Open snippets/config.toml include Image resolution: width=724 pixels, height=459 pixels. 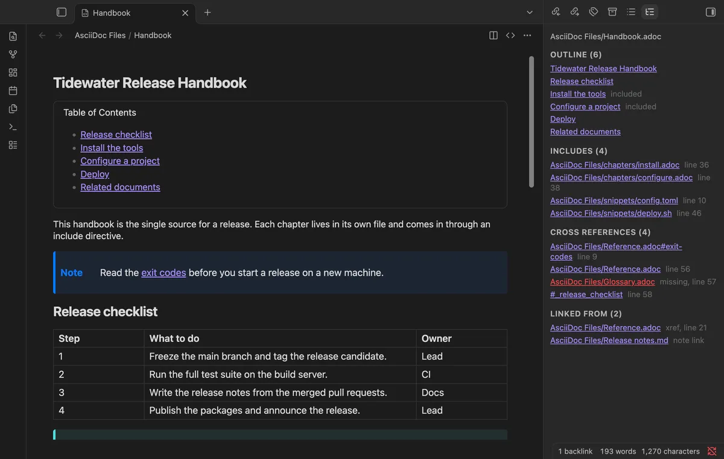click(x=614, y=201)
